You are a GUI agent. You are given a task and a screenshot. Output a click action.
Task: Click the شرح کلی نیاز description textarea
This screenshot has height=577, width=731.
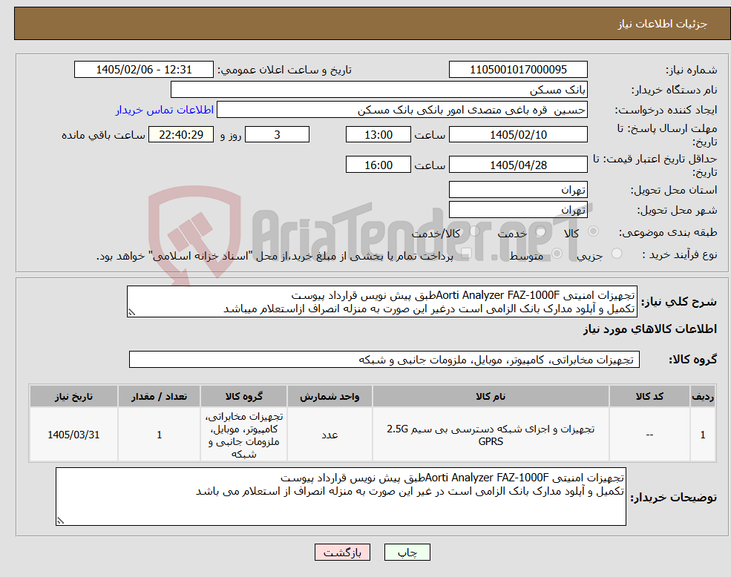(x=381, y=302)
